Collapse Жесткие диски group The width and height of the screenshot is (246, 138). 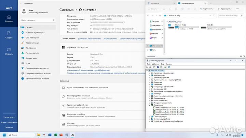point(167,21)
